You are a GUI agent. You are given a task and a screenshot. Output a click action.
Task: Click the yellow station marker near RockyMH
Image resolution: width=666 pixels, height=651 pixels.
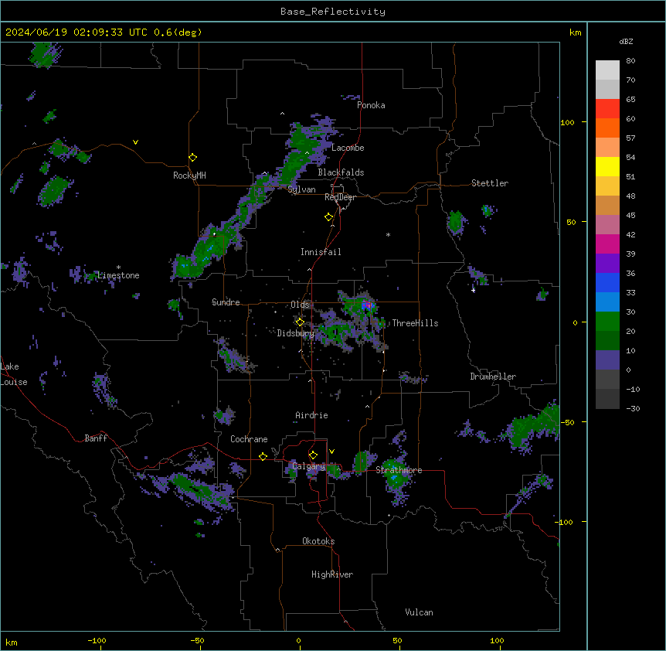pyautogui.click(x=192, y=157)
